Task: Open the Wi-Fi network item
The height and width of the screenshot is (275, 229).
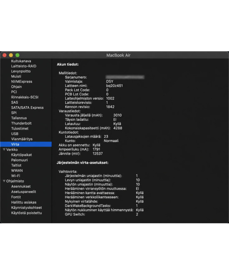Action: click(15, 176)
